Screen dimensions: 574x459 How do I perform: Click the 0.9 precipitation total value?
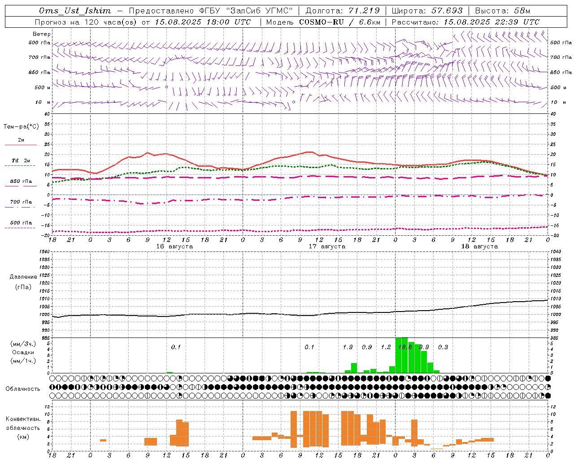pyautogui.click(x=367, y=347)
